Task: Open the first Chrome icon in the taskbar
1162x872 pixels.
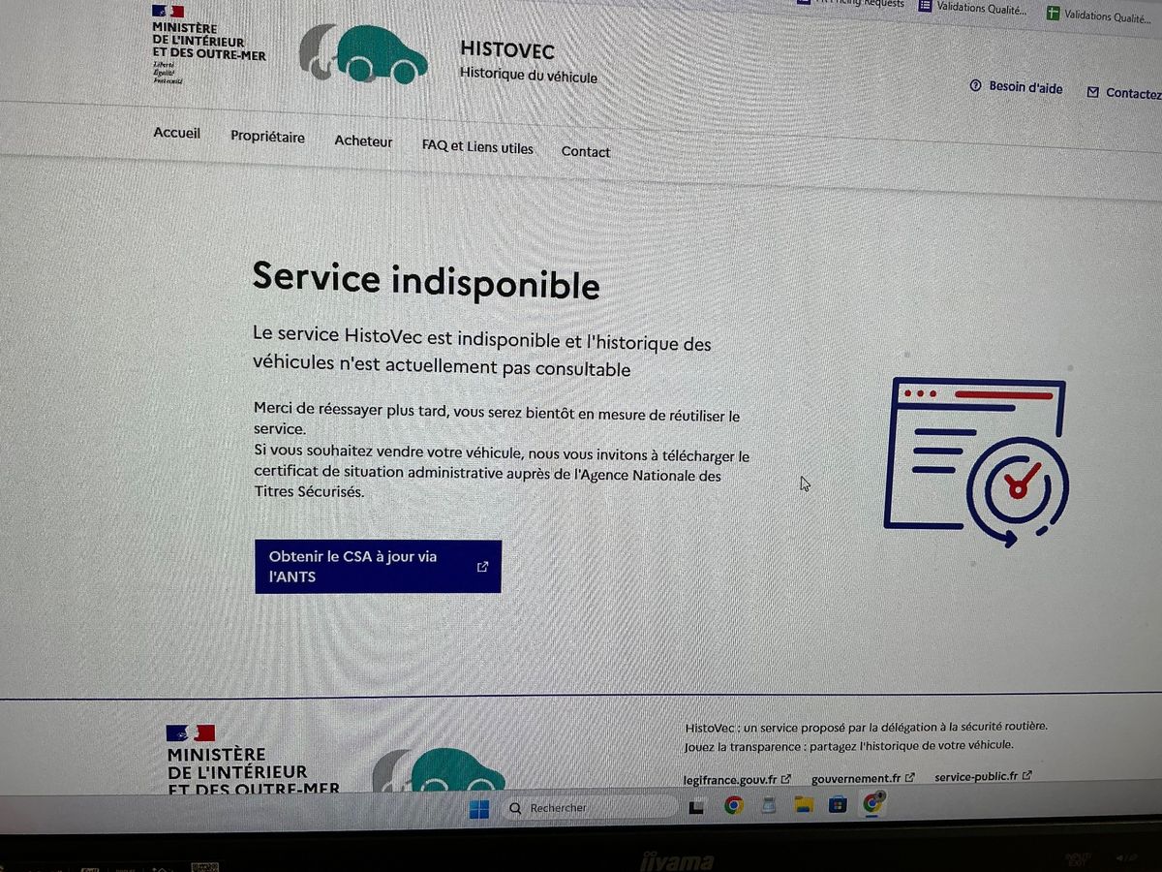Action: click(x=734, y=805)
